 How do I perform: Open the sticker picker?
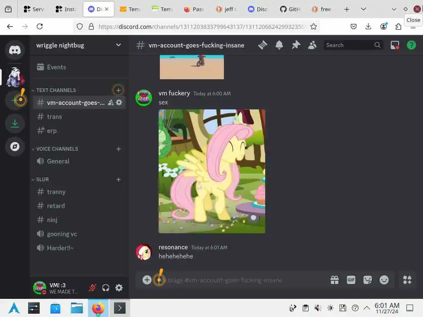pos(367,280)
